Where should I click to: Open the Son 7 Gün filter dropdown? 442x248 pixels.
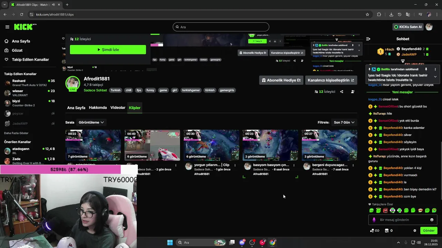(344, 122)
